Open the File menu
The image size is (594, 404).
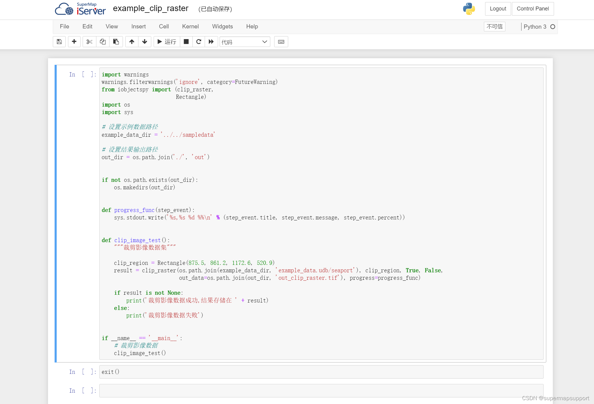[64, 27]
